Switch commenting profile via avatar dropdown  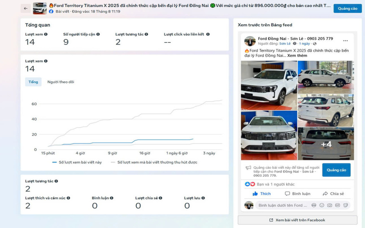(249, 206)
